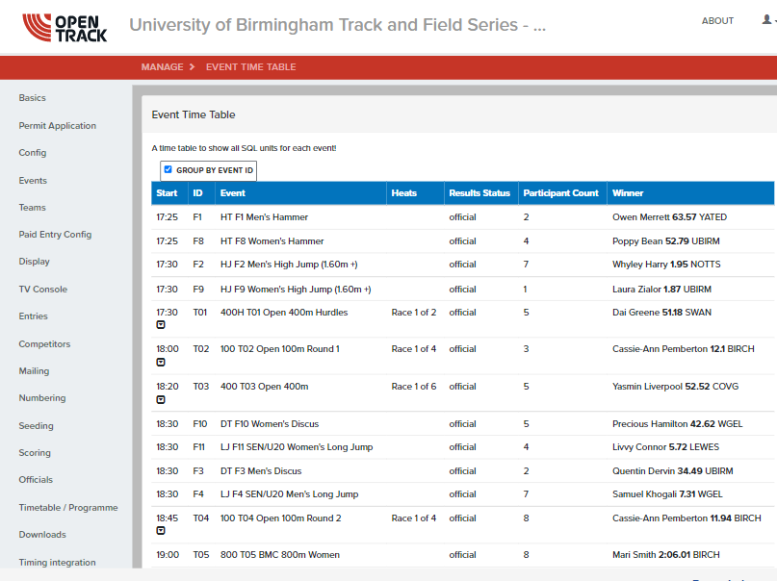Open Permit Application in sidebar
This screenshot has height=581, width=777.
coord(58,126)
